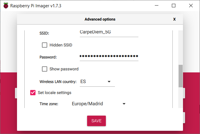Expand the Time zone dropdown arrow
The height and width of the screenshot is (134, 200).
tap(124, 104)
